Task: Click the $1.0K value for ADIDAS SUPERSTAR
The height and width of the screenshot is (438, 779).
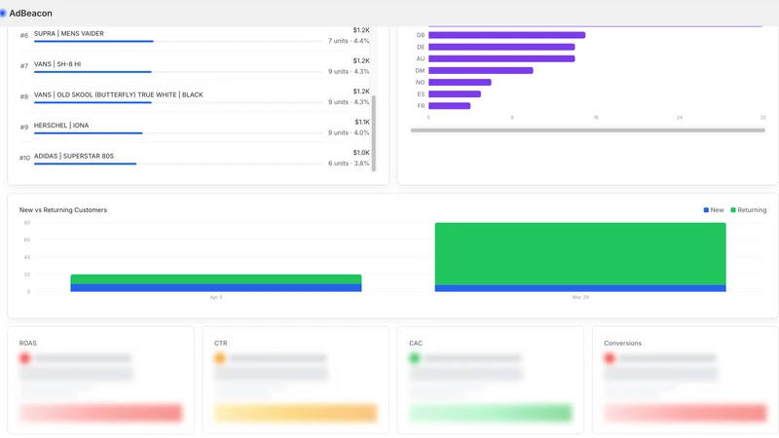Action: point(361,153)
